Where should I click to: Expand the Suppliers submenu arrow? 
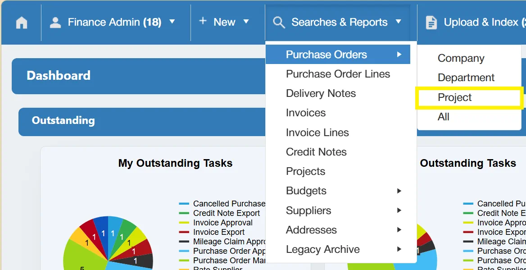399,211
